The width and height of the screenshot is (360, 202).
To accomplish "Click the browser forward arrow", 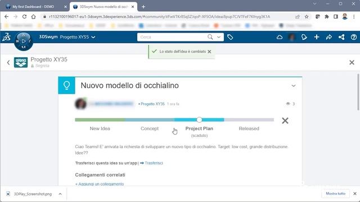I will (x=15, y=17).
